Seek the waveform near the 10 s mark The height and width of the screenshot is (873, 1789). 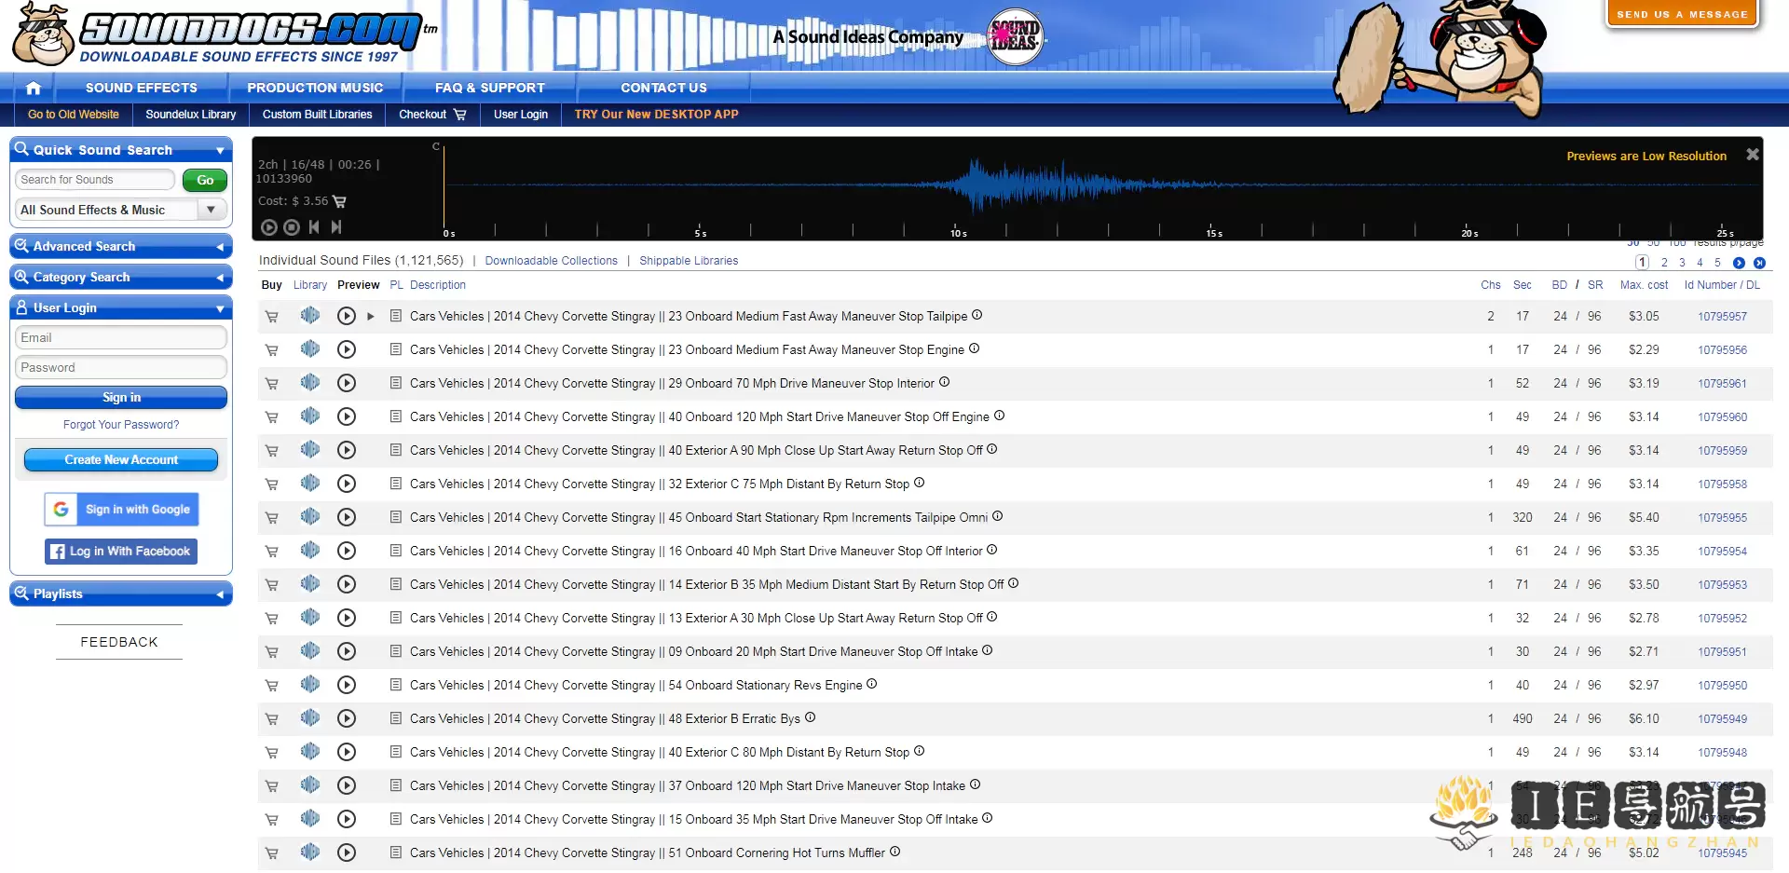click(x=957, y=186)
